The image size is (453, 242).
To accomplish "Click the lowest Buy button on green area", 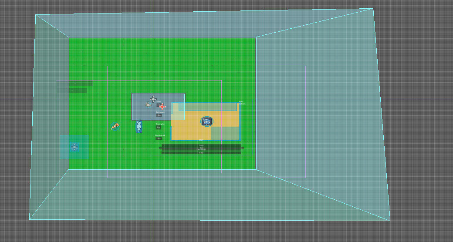I will tap(159, 138).
